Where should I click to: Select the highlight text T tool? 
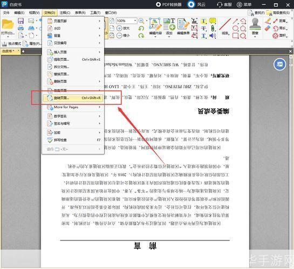(x=203, y=21)
